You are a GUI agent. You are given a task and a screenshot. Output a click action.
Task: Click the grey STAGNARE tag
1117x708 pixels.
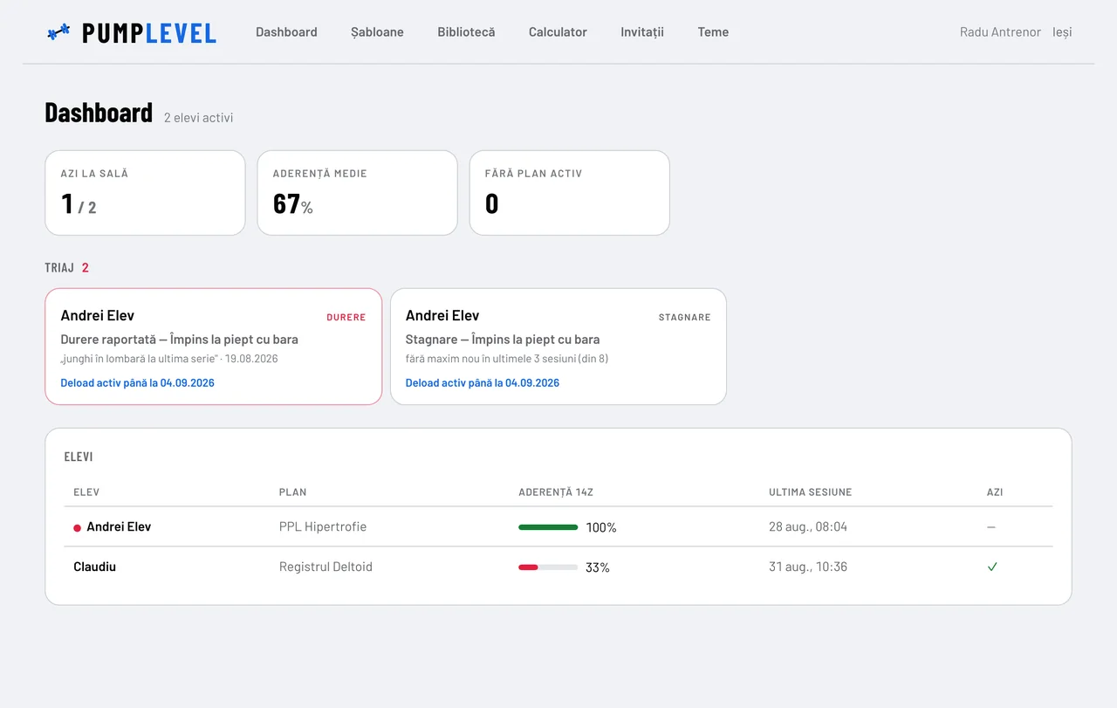pyautogui.click(x=685, y=318)
